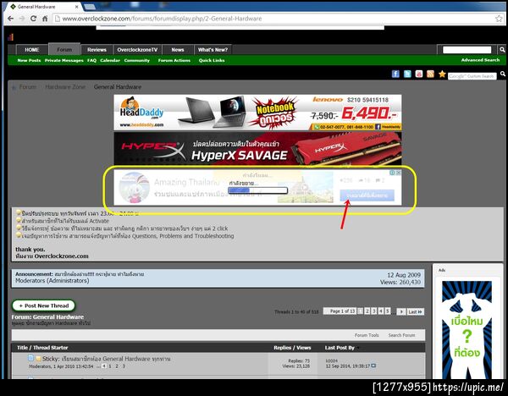Reload the page with refresh icon
The width and height of the screenshot is (508, 396).
click(33, 19)
